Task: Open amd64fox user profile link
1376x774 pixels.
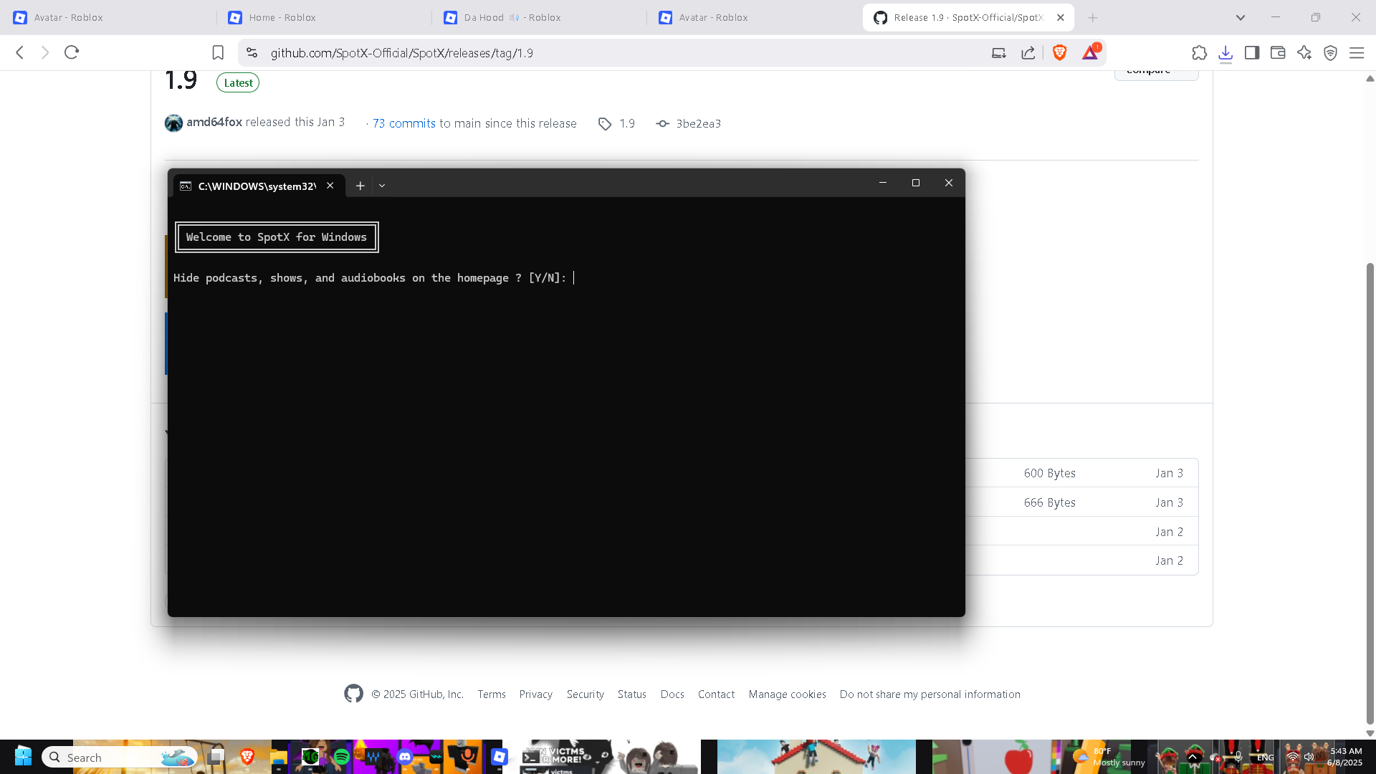Action: coord(214,123)
